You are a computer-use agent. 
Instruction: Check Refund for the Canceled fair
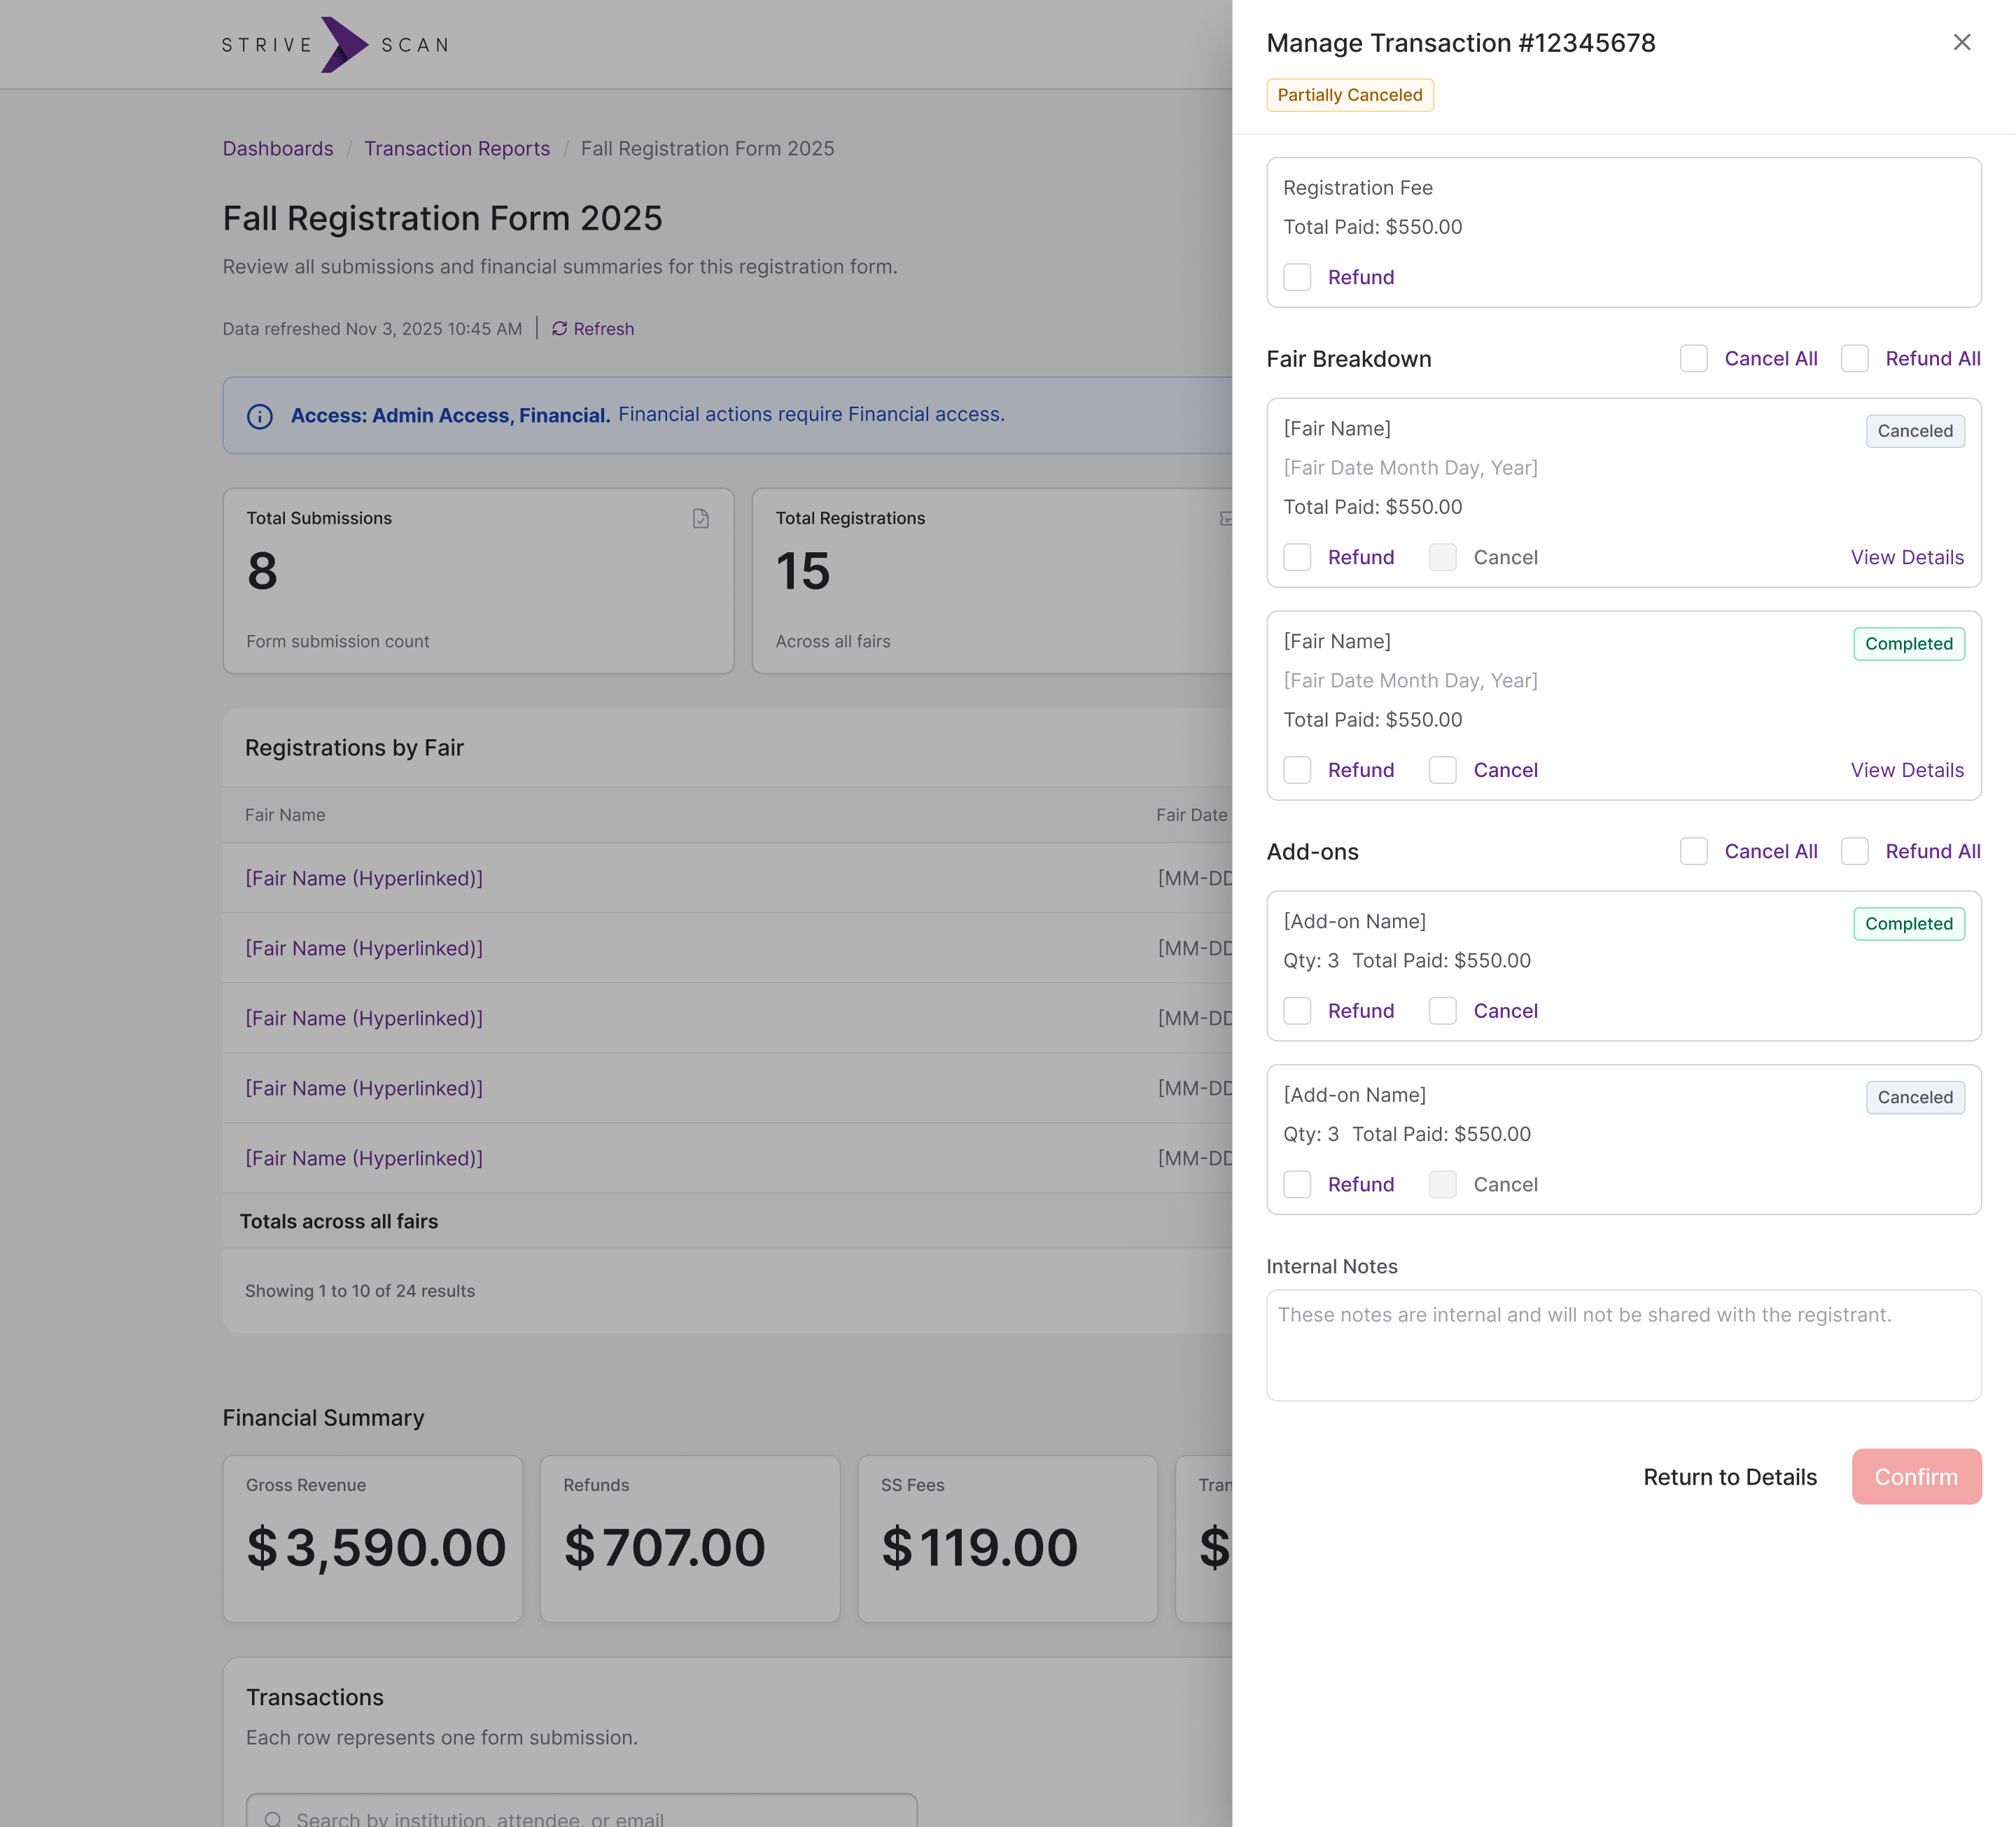pyautogui.click(x=1297, y=557)
